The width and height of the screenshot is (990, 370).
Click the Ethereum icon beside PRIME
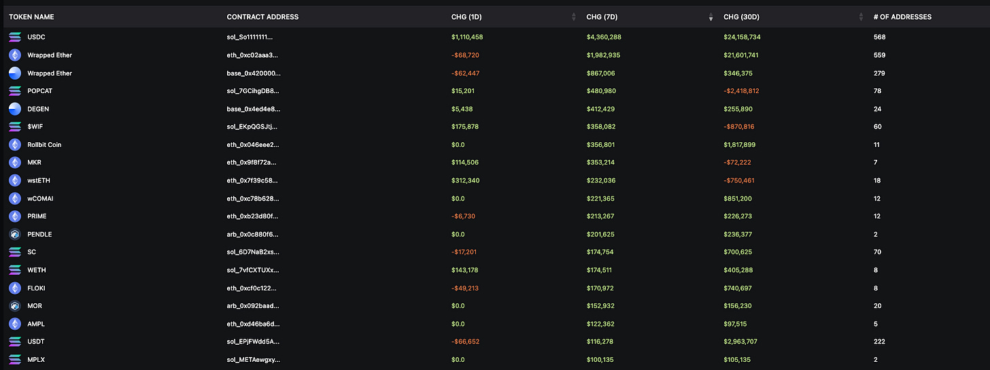[x=15, y=216]
